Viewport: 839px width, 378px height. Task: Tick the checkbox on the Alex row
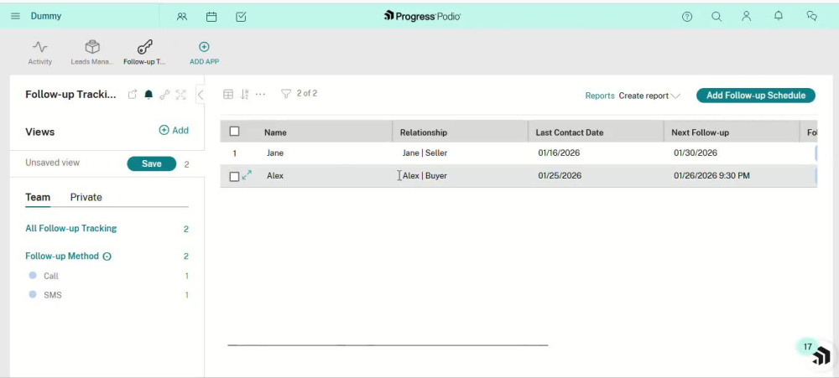click(x=234, y=176)
